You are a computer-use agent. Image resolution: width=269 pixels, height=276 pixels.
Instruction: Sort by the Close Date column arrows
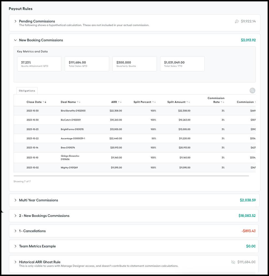45,102
